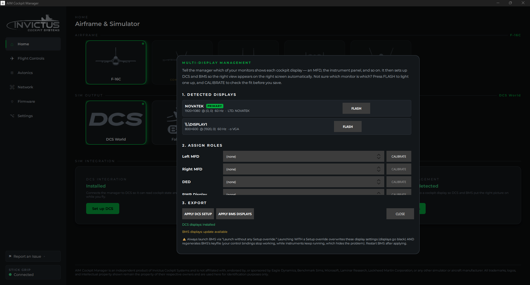Calibrate the DED display
530x285 pixels.
click(x=399, y=182)
